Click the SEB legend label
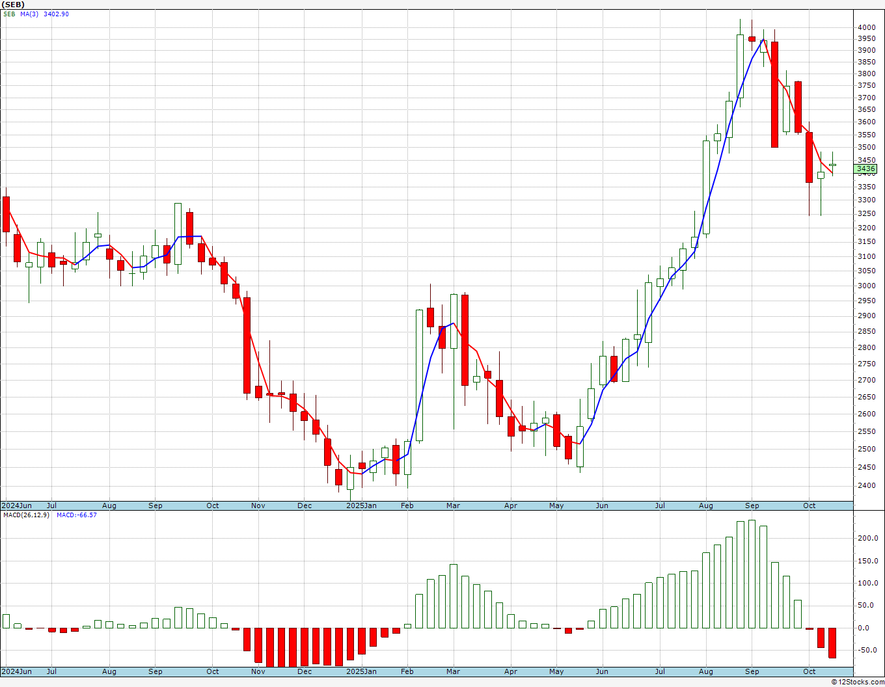The image size is (885, 687). [9, 14]
